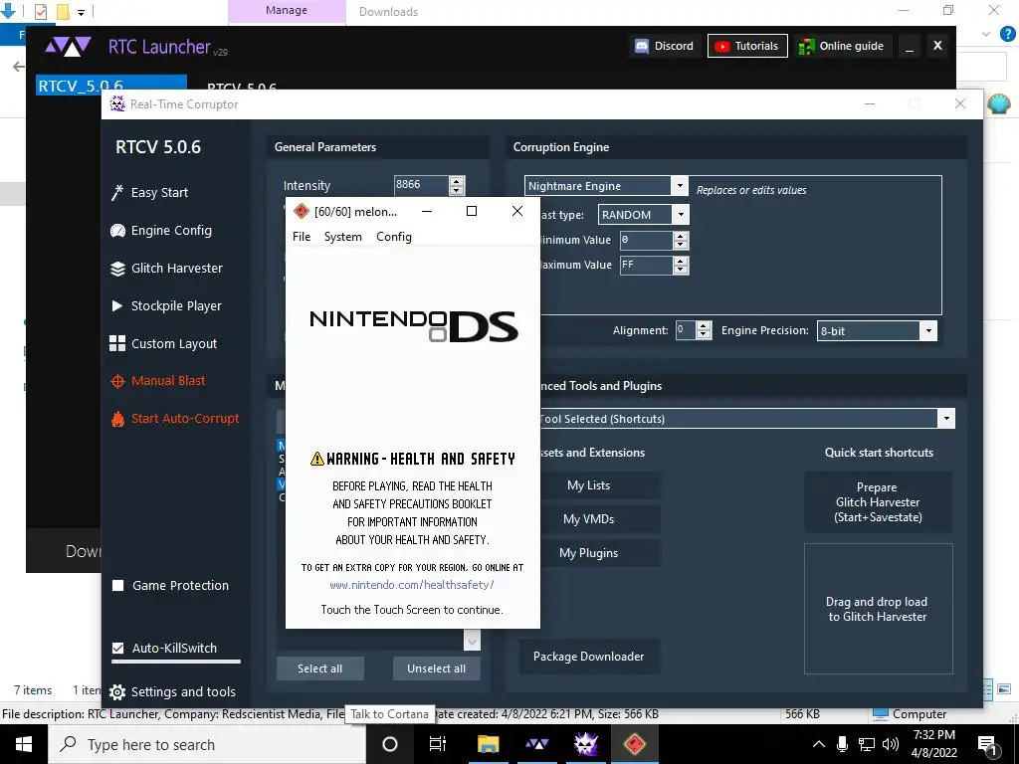Click Drag and drop load area
This screenshot has height=764, width=1019.
pos(878,609)
